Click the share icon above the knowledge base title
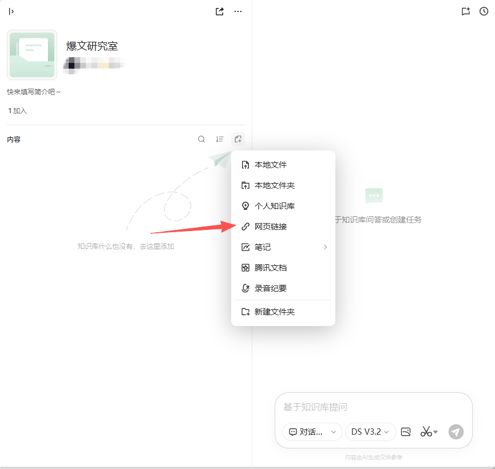Image resolution: width=495 pixels, height=469 pixels. pyautogui.click(x=220, y=11)
